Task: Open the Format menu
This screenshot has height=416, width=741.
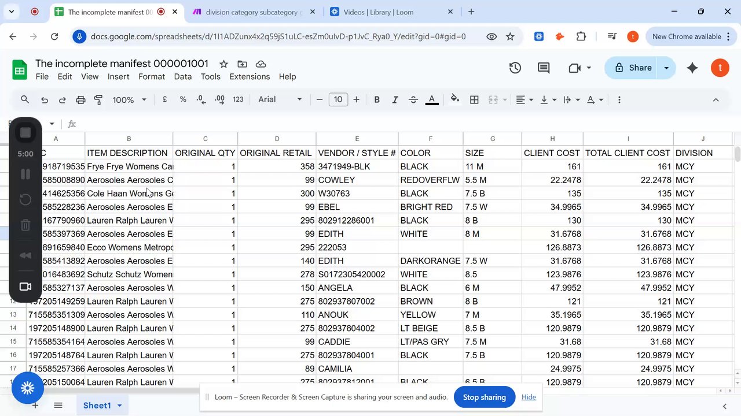Action: coord(152,76)
